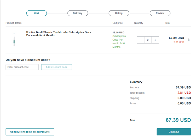This screenshot has width=196, height=140.
Task: Select the large teal Total 67.39 USD
Action: coord(178,120)
